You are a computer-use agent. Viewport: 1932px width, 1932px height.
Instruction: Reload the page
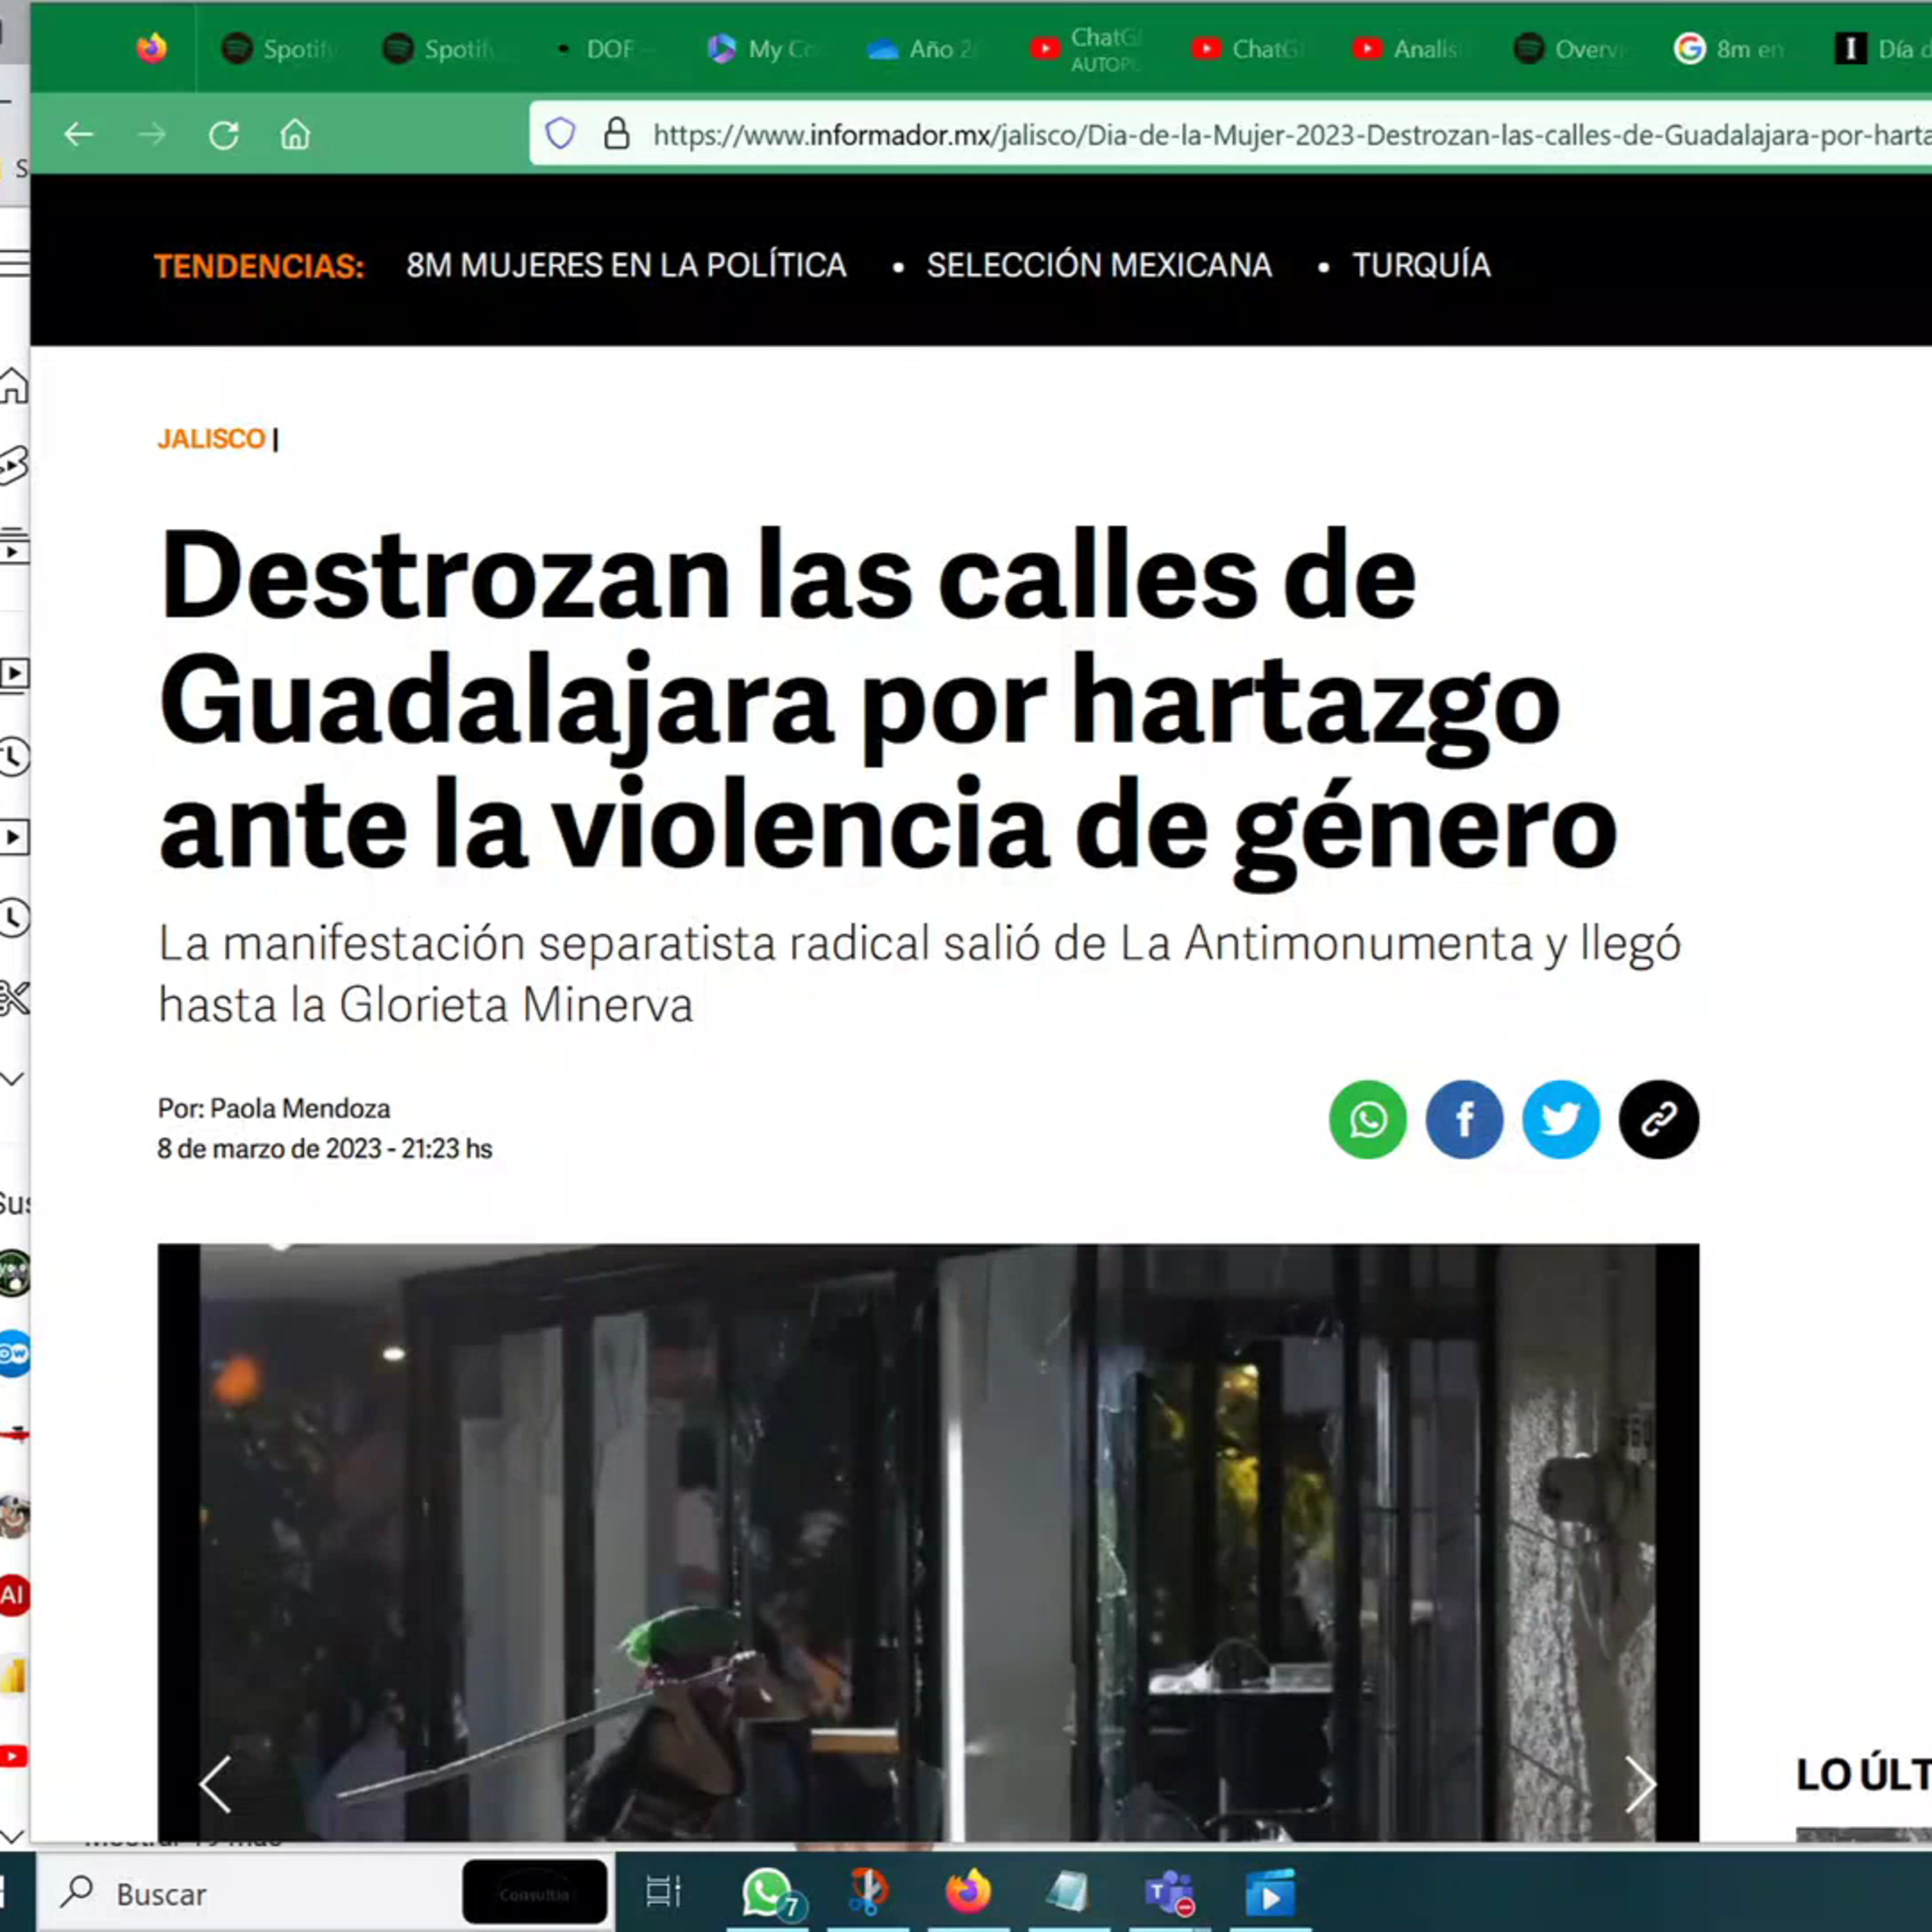coord(223,135)
